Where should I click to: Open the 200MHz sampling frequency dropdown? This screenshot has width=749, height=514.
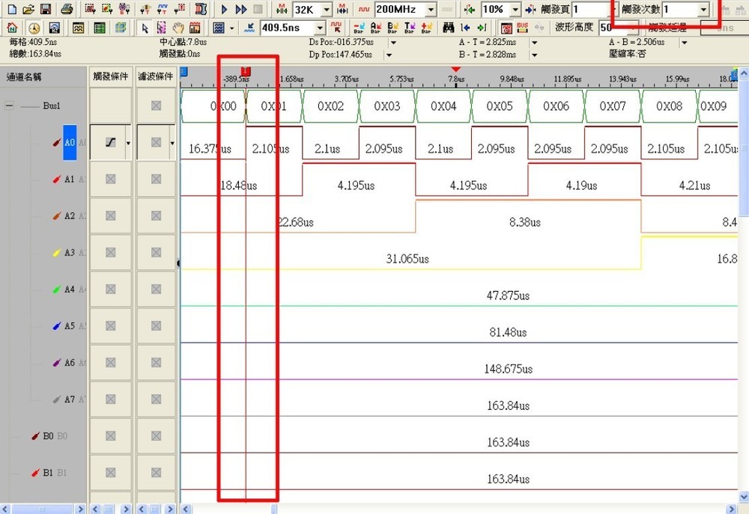[431, 9]
